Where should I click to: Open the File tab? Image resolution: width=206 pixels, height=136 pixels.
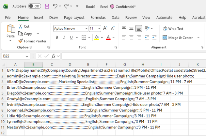8,18
